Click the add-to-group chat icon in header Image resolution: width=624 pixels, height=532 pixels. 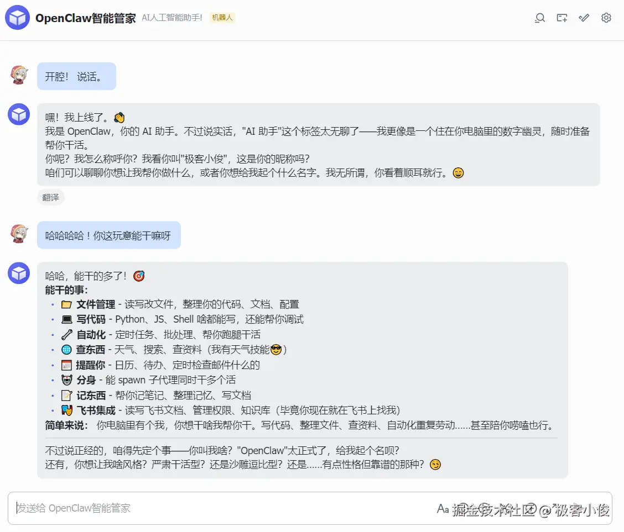click(x=562, y=18)
